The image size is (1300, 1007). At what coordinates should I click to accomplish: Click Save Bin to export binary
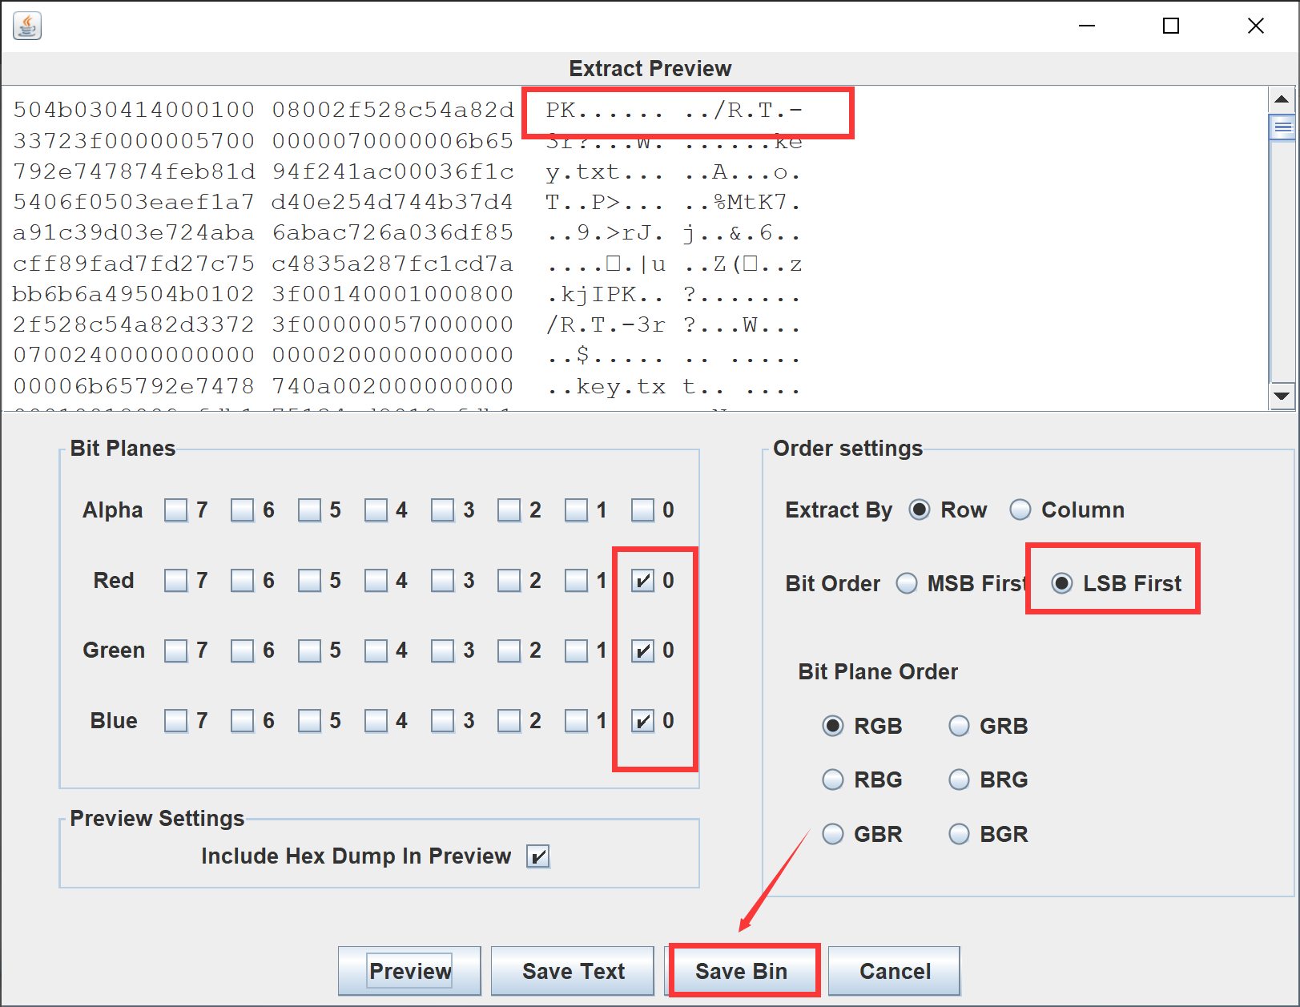742,971
